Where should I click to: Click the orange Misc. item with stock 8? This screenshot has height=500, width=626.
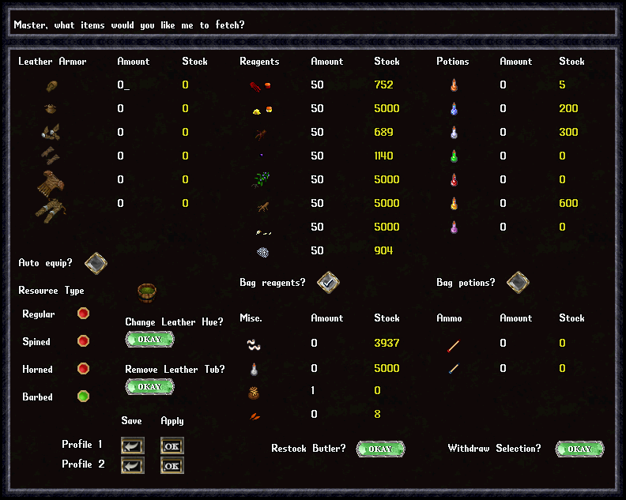point(255,416)
